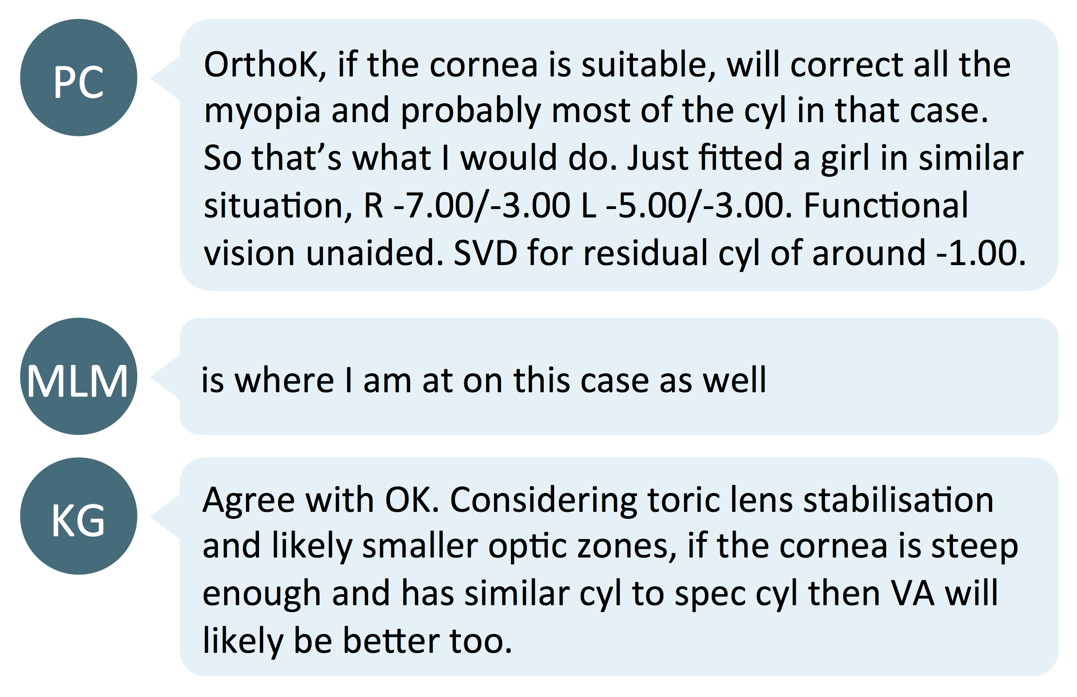Select the speech pointer beside KG avatar
Screen dimensions: 1077x697
(x=165, y=517)
